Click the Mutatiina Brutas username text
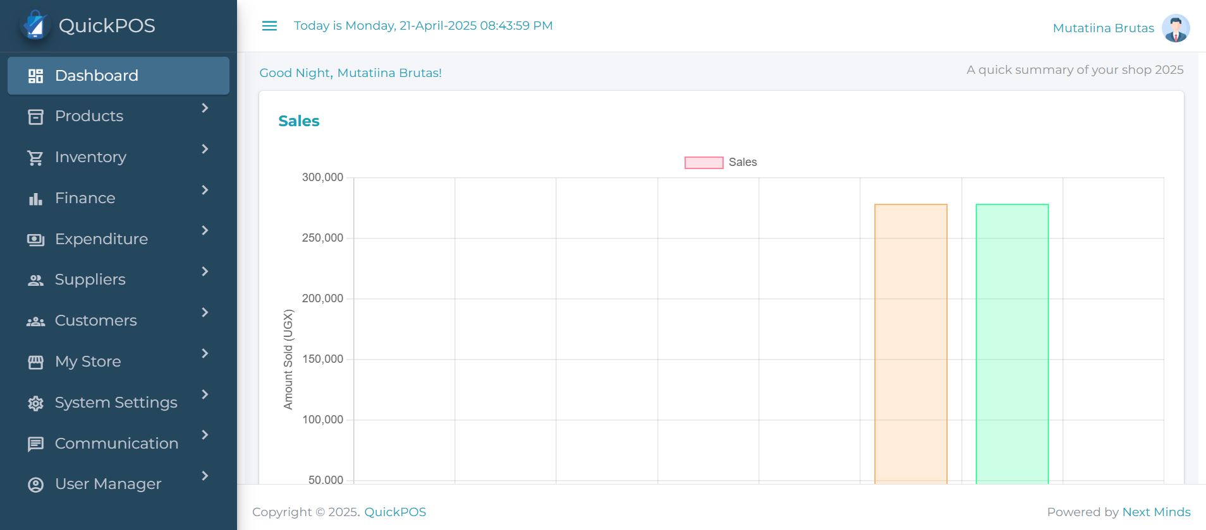 [1103, 28]
